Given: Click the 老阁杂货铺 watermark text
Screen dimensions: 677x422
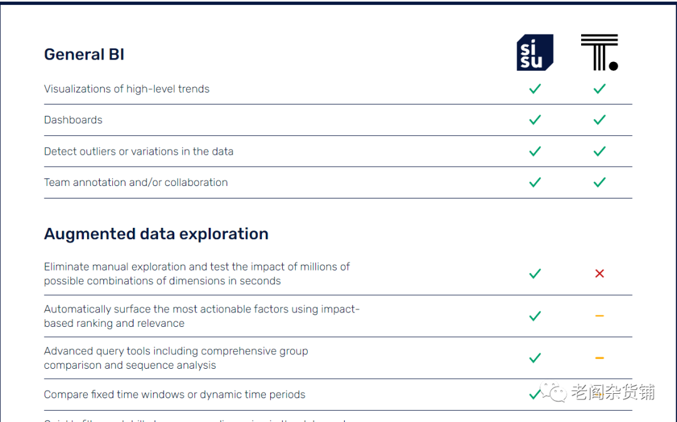Looking at the screenshot, I should tap(612, 393).
